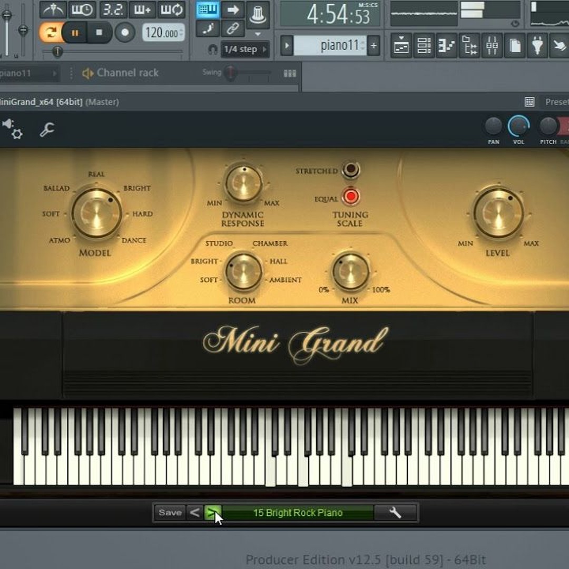This screenshot has height=569, width=569.
Task: Toggle the song/pattern mode button
Action: coord(50,33)
